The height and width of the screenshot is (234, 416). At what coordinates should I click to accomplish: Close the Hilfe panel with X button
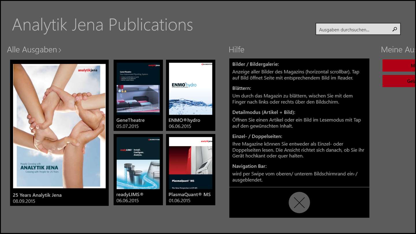tap(299, 203)
